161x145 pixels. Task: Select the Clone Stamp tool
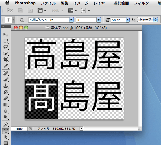click(x=6, y=86)
